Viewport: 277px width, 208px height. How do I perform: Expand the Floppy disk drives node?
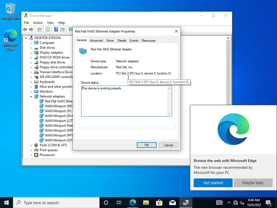(31, 62)
